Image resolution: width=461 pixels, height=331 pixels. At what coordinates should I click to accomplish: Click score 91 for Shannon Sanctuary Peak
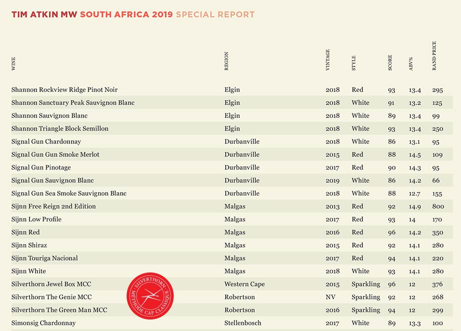coord(391,103)
